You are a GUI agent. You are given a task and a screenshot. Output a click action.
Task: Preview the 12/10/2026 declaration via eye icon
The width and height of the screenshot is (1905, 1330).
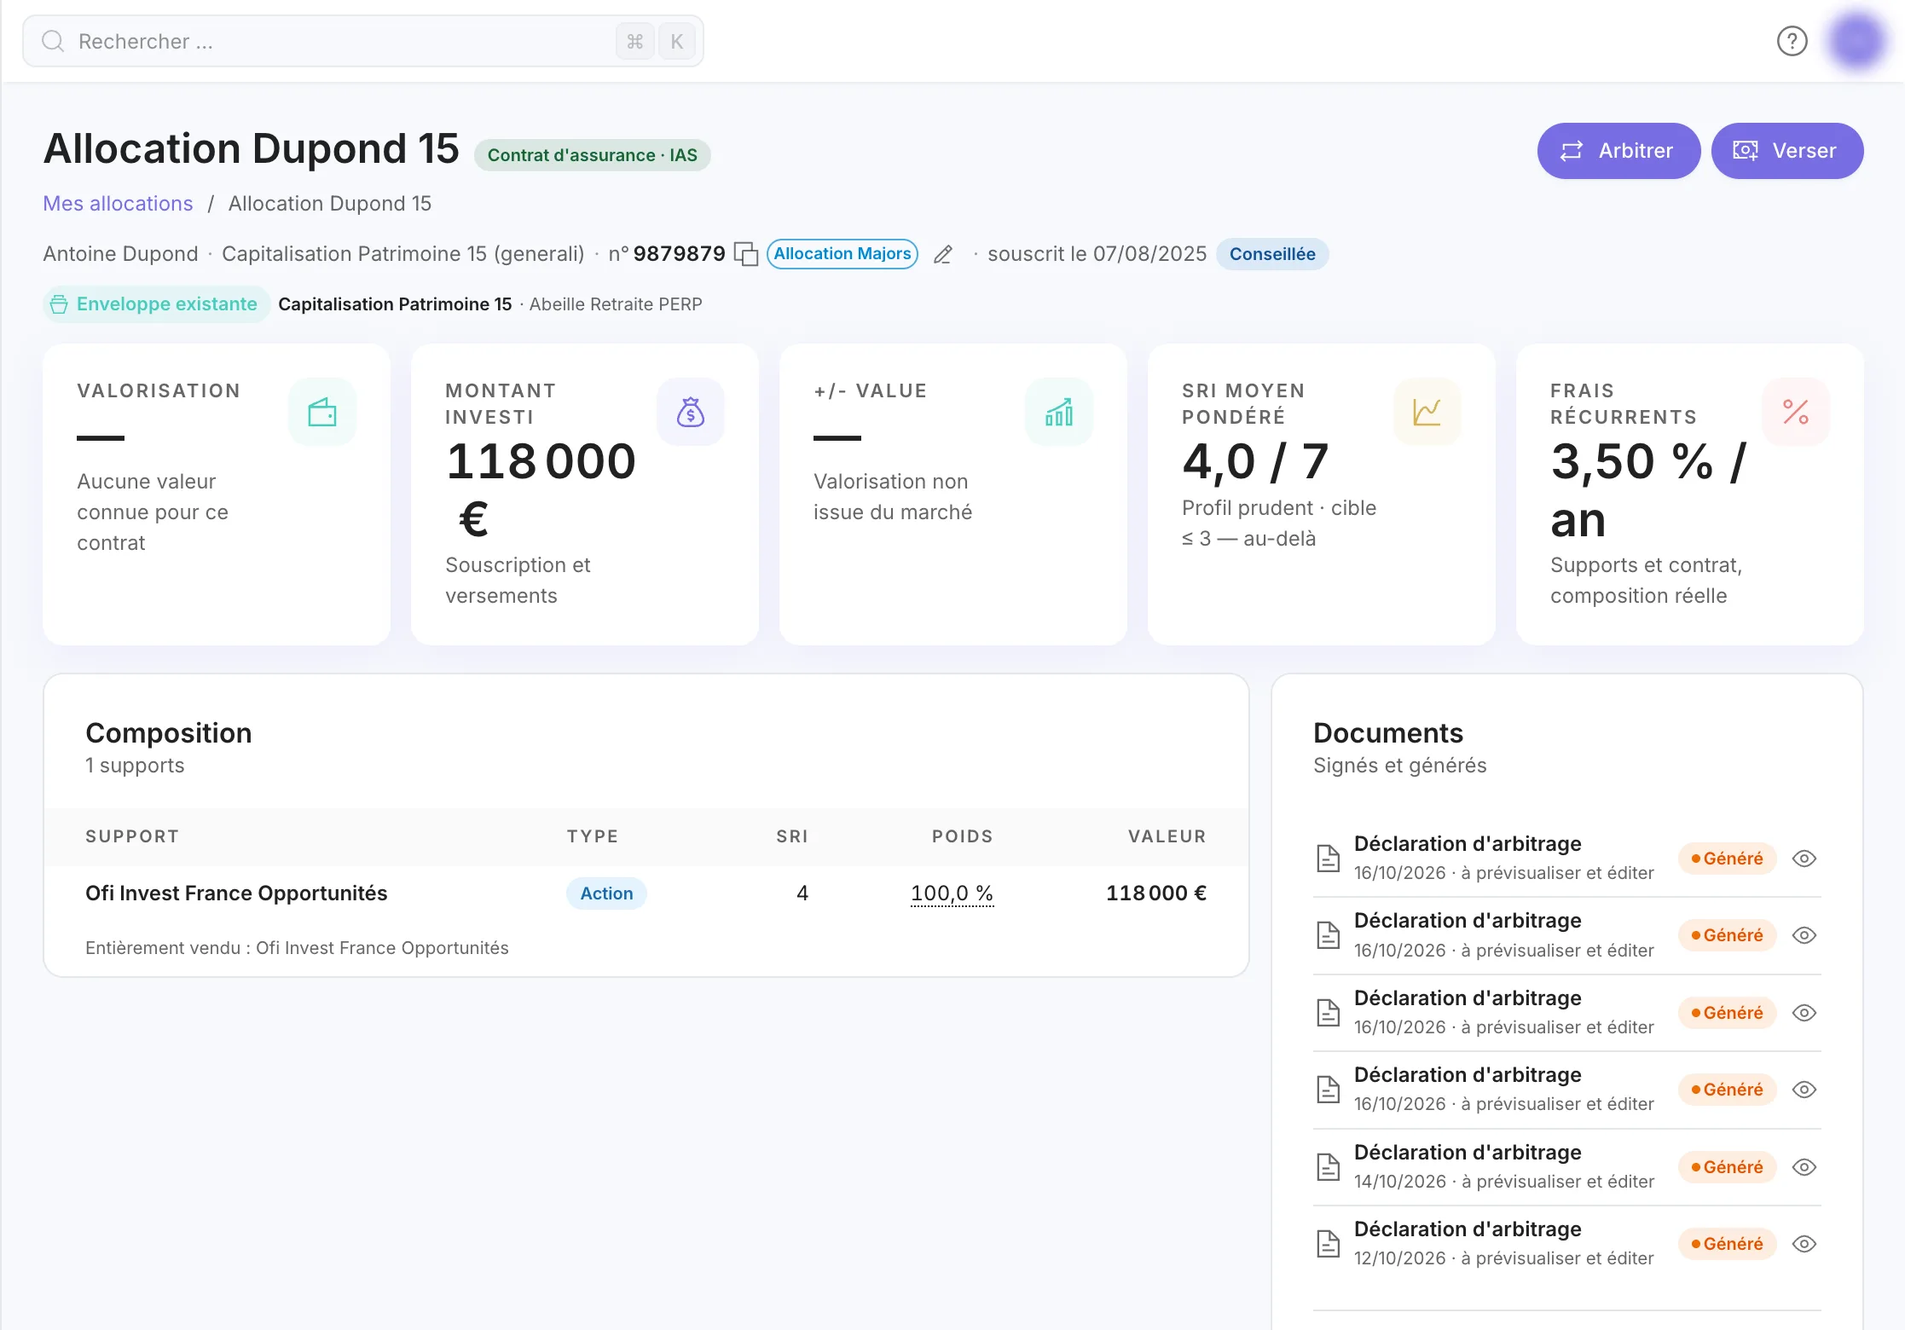1804,1244
